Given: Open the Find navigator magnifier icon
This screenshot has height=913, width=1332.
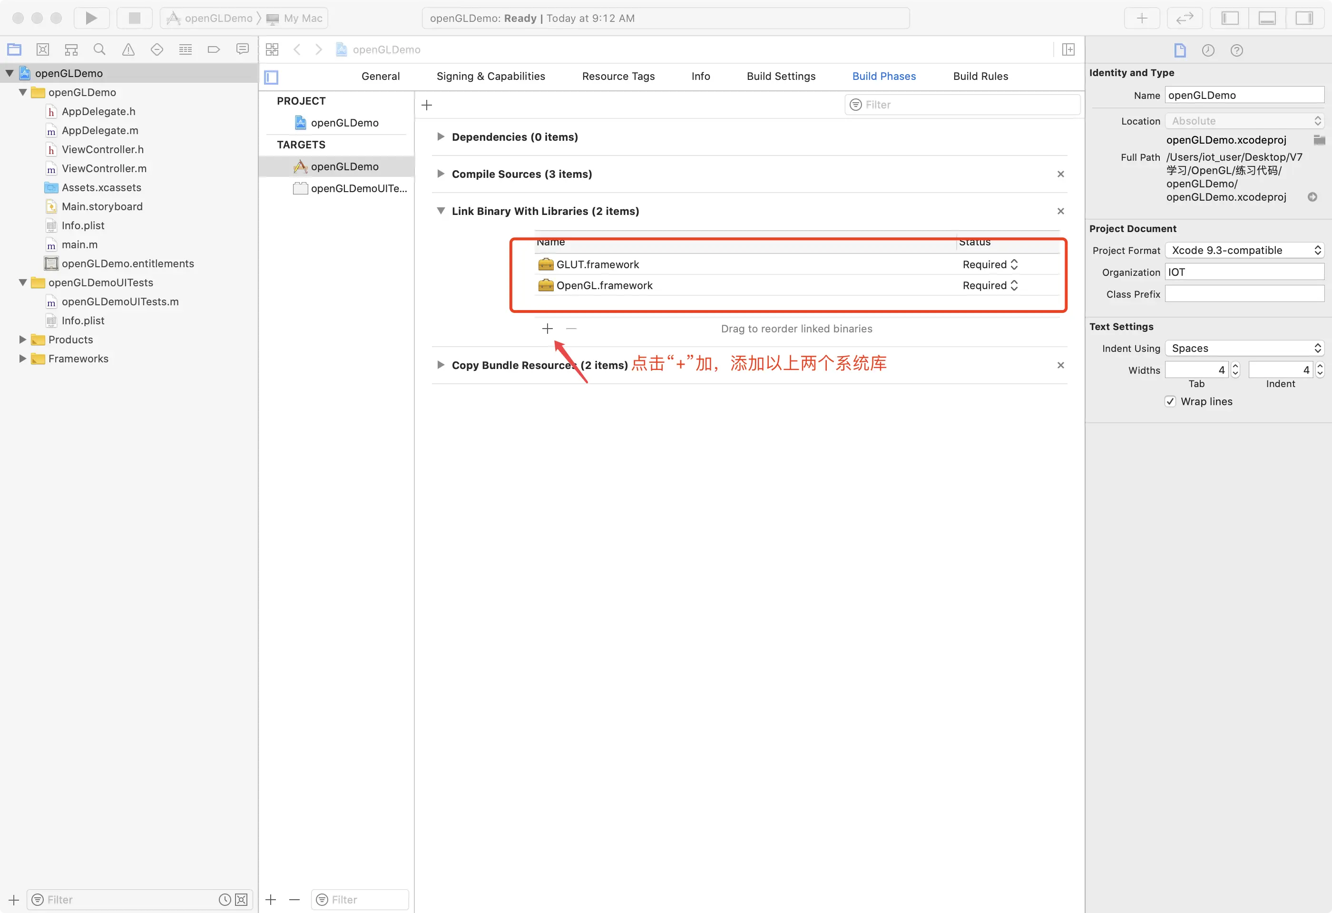Looking at the screenshot, I should click(99, 50).
